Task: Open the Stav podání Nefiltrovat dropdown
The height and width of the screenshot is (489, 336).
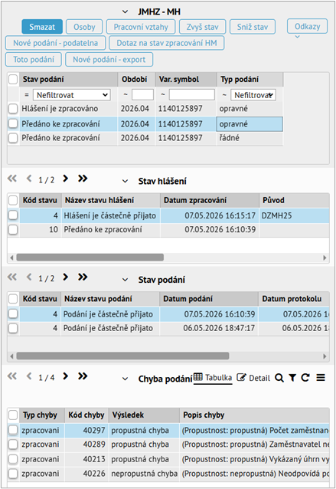Action: [x=72, y=95]
